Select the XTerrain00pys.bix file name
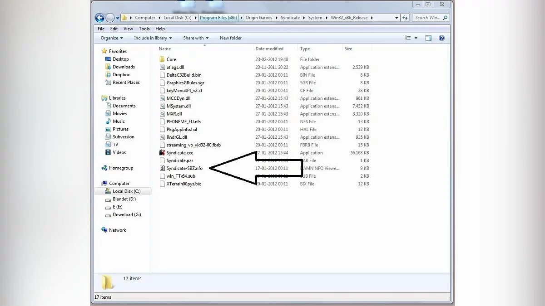The image size is (545, 306). coord(183,184)
